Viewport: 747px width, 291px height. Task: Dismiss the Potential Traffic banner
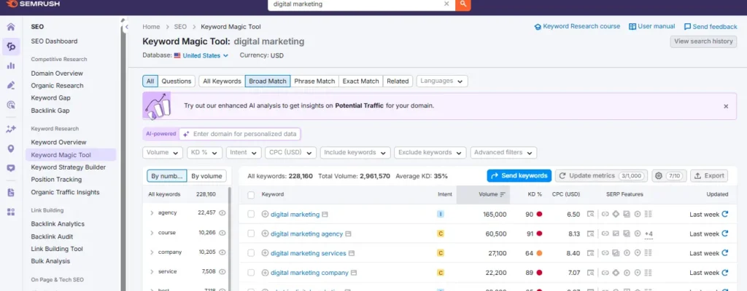(726, 106)
